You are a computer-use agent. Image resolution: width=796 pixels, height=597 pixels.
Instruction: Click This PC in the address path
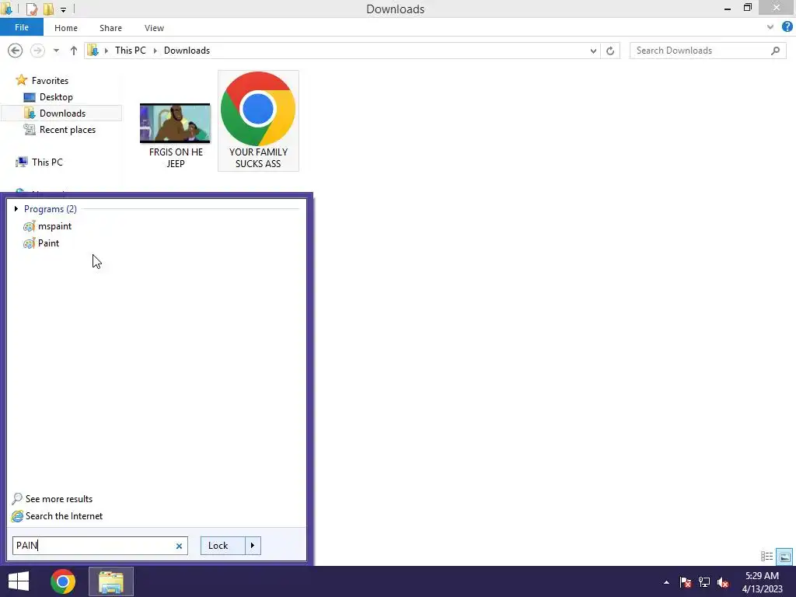click(x=131, y=51)
